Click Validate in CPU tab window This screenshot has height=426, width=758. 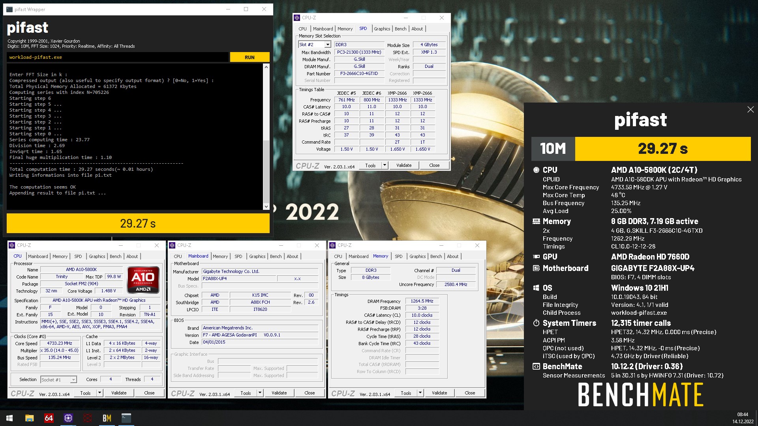click(119, 393)
